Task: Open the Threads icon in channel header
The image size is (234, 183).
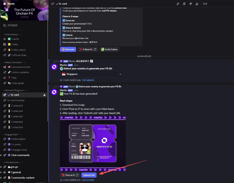Action: click(178, 4)
